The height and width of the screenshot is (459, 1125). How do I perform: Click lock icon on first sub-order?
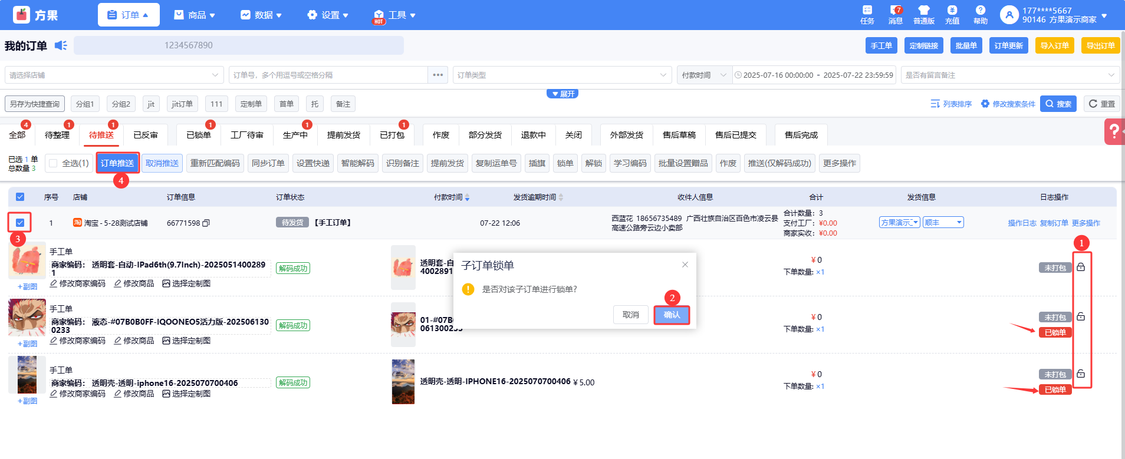coord(1081,267)
